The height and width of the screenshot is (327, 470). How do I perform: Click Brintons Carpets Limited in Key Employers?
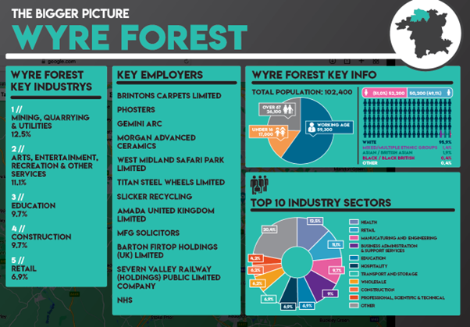coord(169,96)
